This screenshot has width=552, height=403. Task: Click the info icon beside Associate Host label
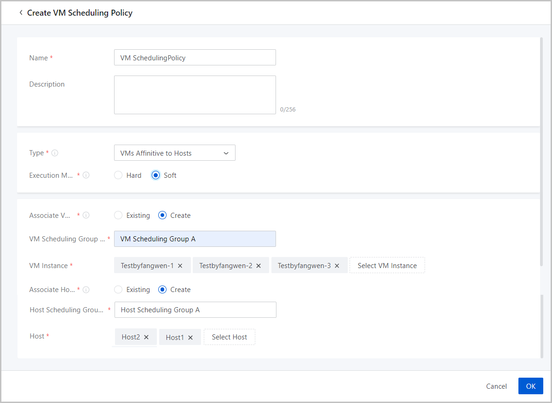pos(86,290)
